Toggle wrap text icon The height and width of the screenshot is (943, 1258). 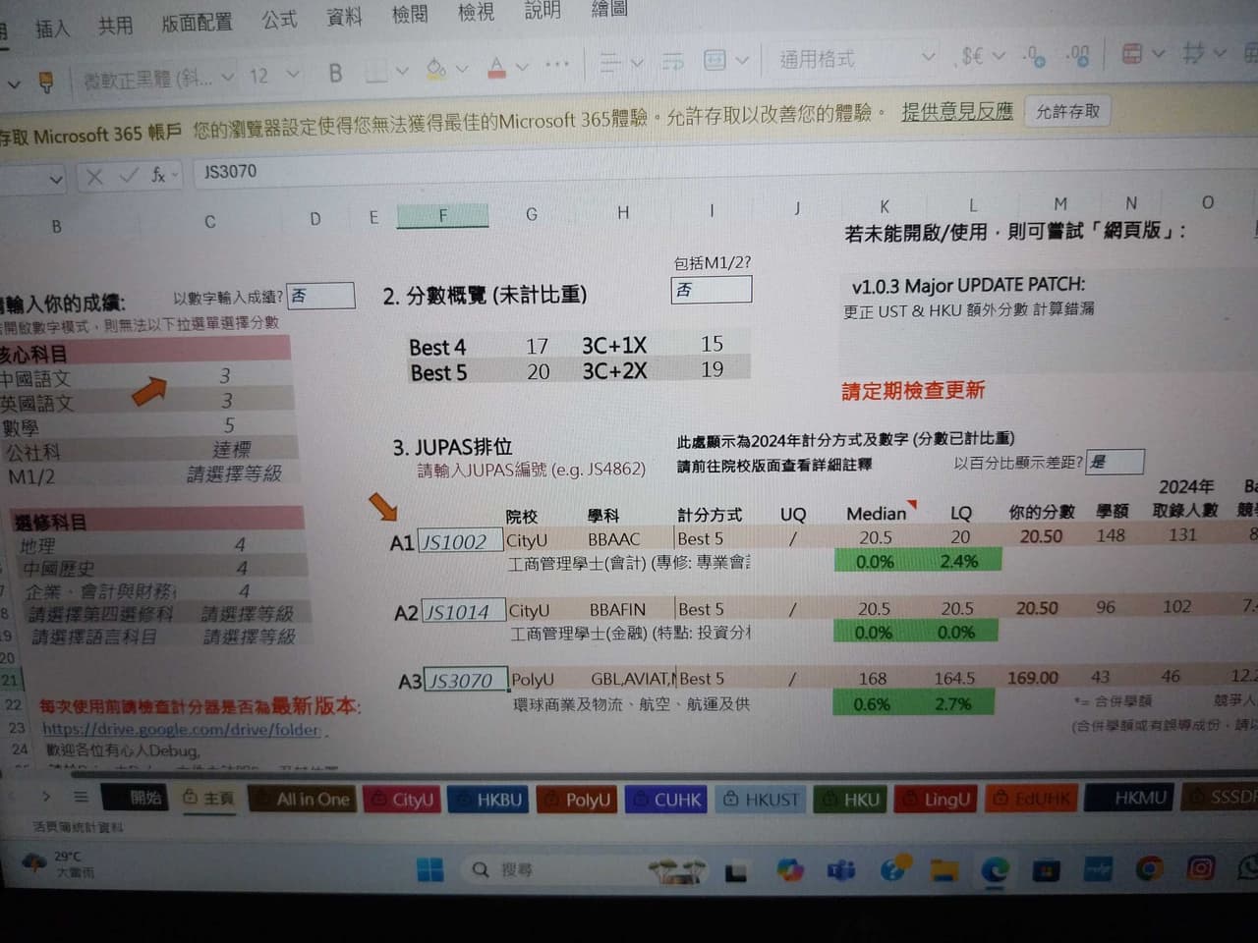673,61
